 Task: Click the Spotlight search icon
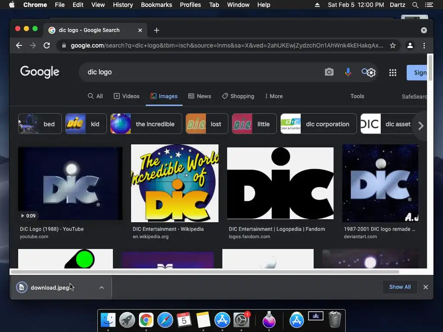415,5
